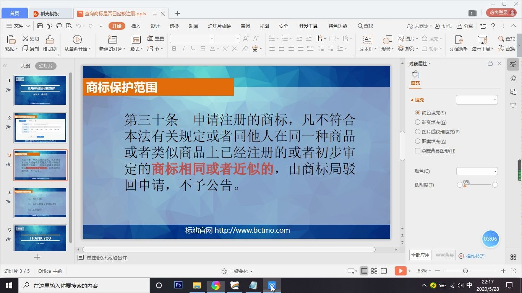The height and width of the screenshot is (293, 522).
Task: Click the New Slide icon
Action: tap(112, 40)
